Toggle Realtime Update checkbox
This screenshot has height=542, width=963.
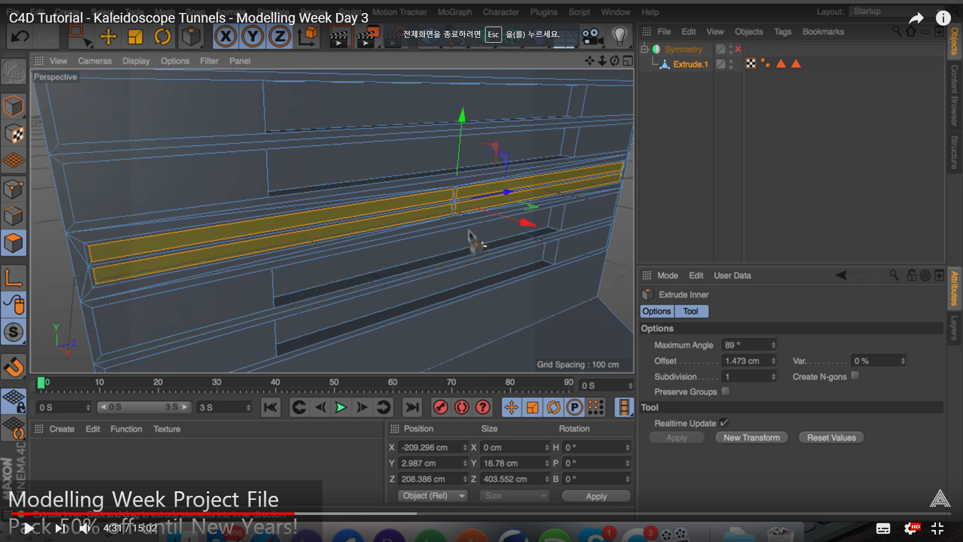pos(724,423)
